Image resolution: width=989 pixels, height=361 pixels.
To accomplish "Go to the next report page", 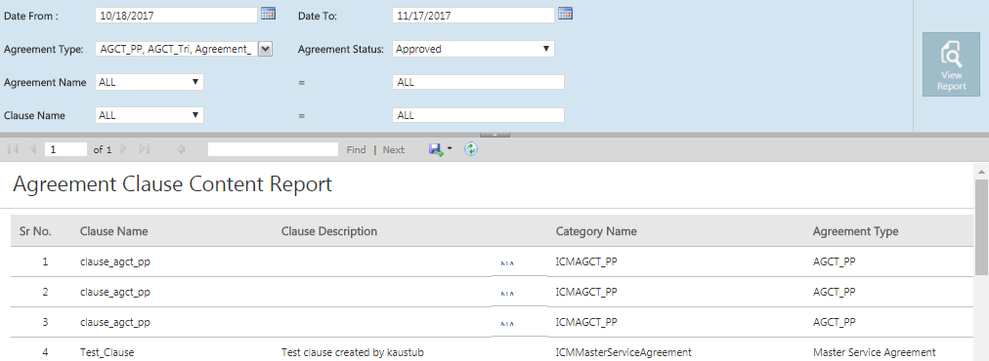I will (124, 149).
